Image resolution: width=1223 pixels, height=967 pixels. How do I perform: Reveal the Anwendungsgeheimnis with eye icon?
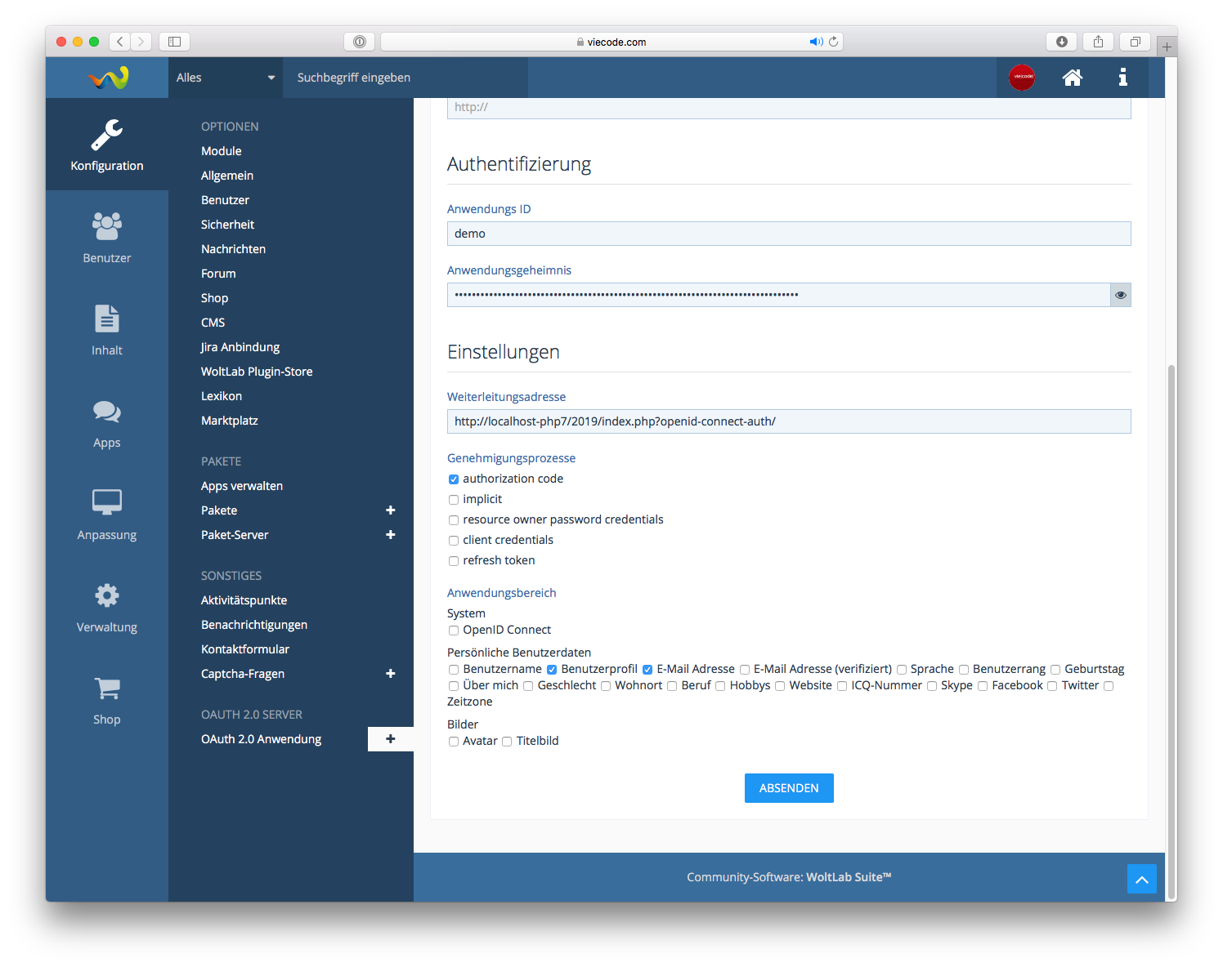(x=1120, y=295)
